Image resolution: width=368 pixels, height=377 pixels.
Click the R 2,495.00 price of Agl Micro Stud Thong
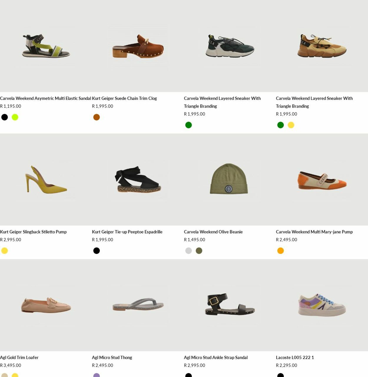[x=102, y=366]
